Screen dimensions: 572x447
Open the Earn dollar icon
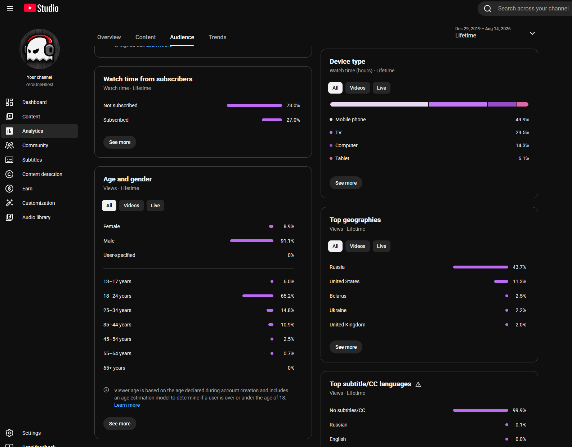click(x=9, y=189)
